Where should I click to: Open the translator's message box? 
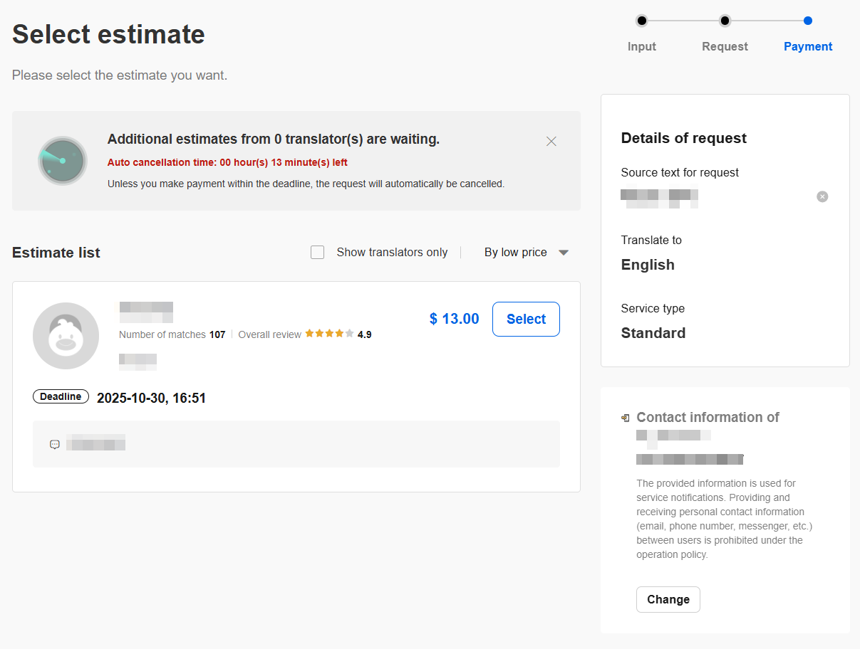click(296, 444)
